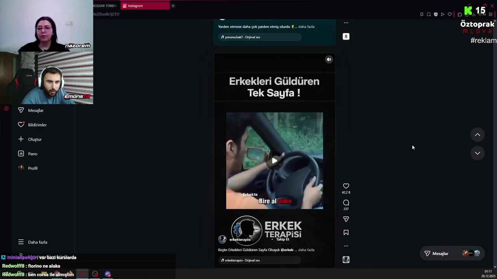Open a new browser tab with plus
The height and width of the screenshot is (279, 497).
pos(173,6)
